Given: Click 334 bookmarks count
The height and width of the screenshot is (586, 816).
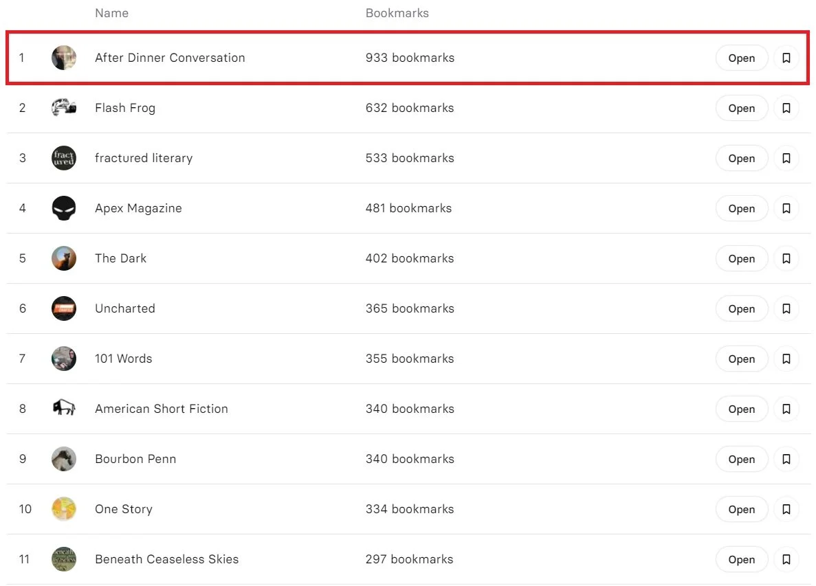Looking at the screenshot, I should pos(410,509).
